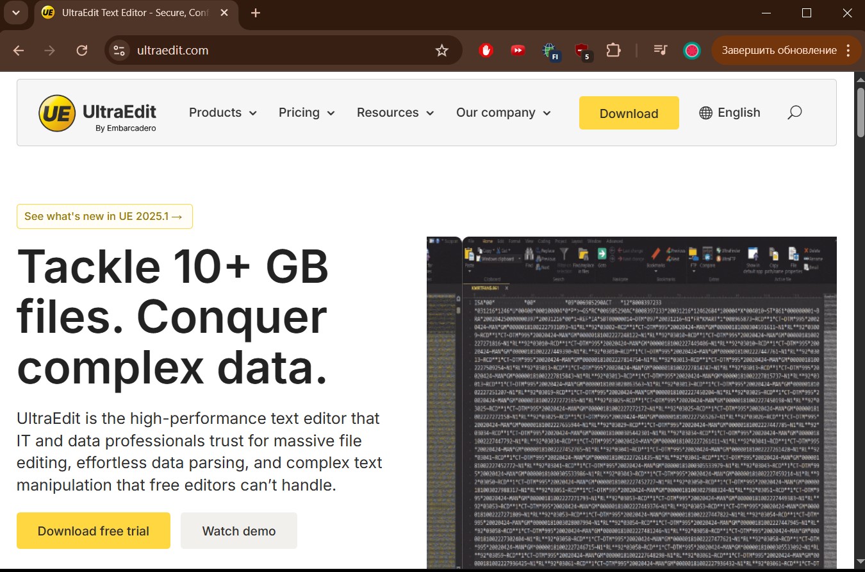Screen dimensions: 865x572
Task: Click the yellow Download button in header
Action: (629, 113)
